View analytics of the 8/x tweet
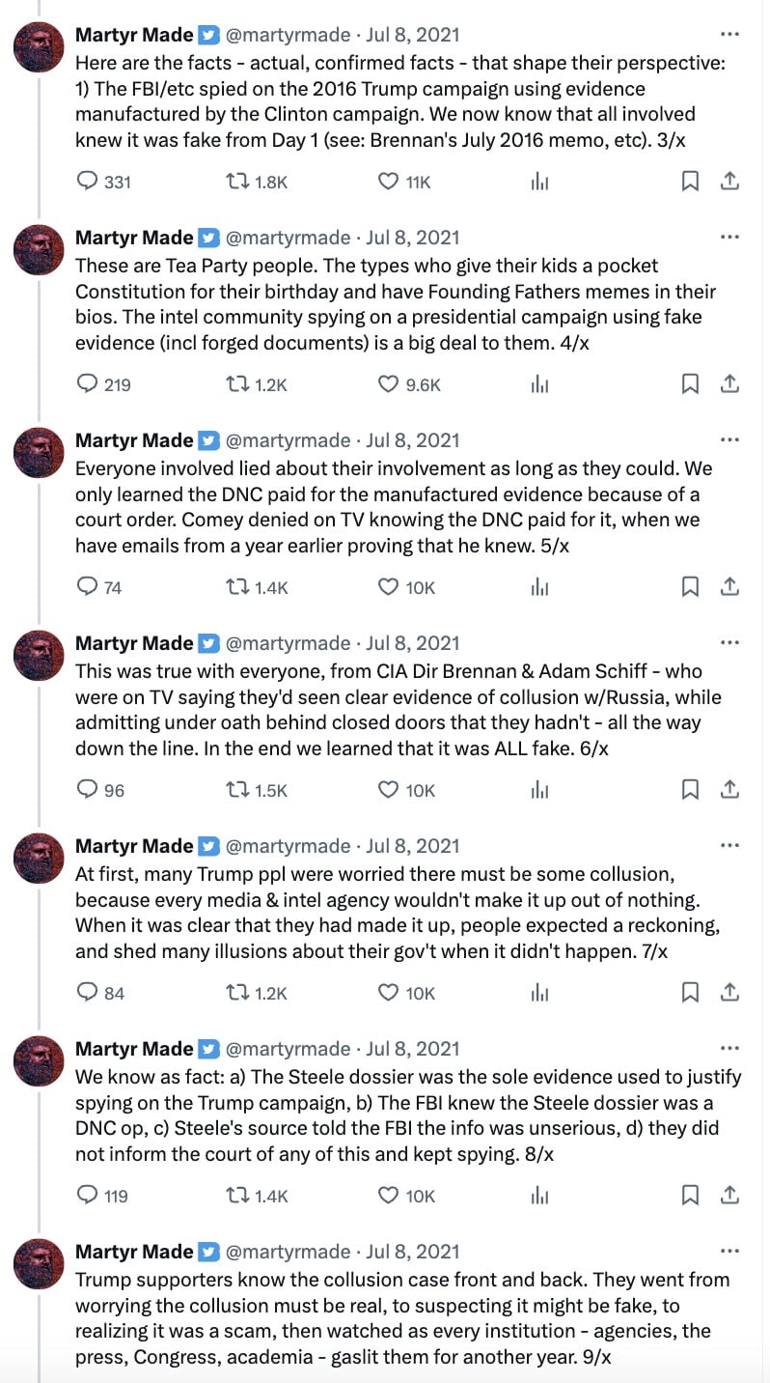Viewport: 770px width, 1383px height. point(539,1195)
